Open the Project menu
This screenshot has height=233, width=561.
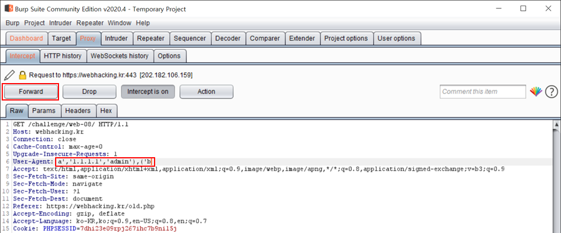(34, 23)
